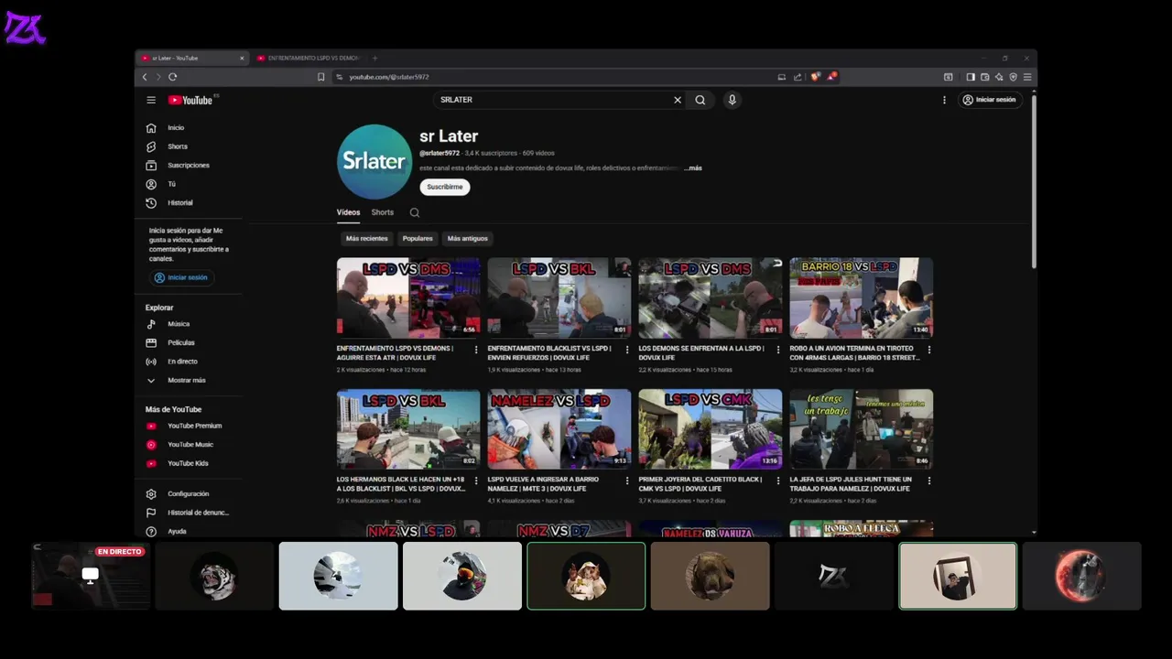Open the YouTube hamburger guide menu
Image resolution: width=1172 pixels, height=659 pixels.
[x=151, y=100]
